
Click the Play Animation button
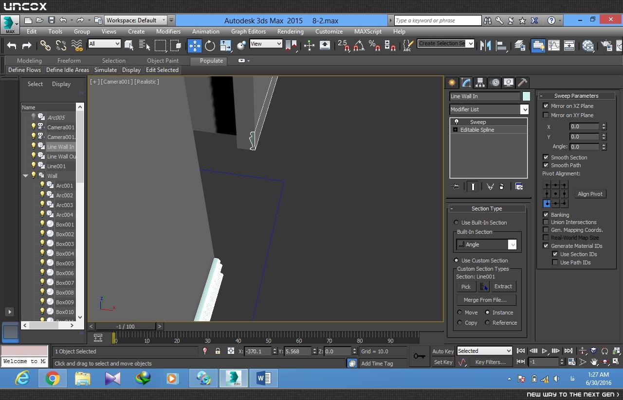pos(545,351)
